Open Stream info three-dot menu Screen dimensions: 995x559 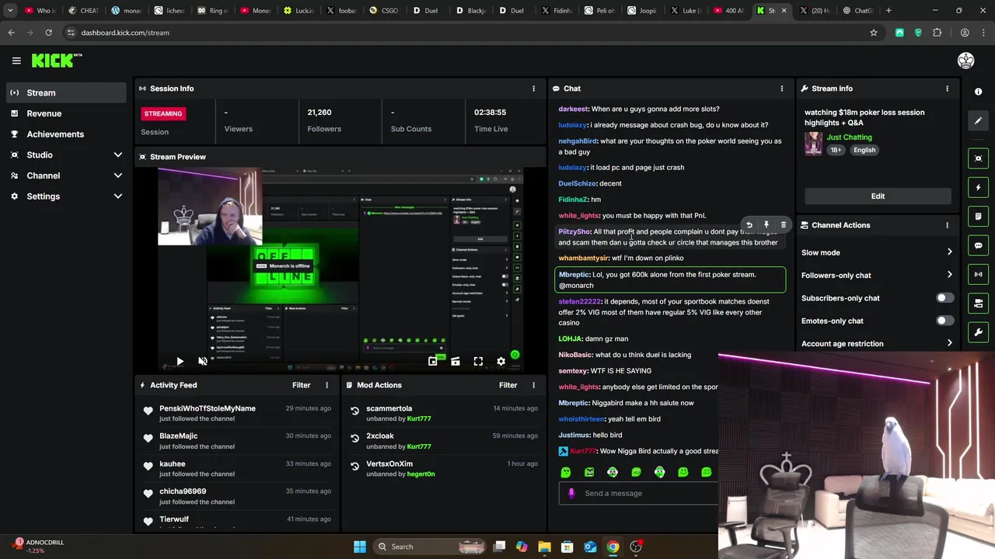click(947, 89)
